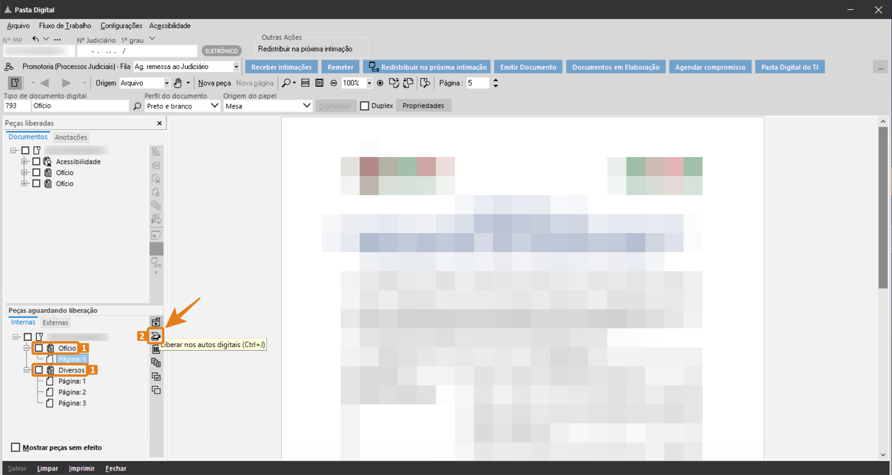Click the tree hierarchy icon atop the released pieces toolbar
Viewport: 892px width, 475px height.
click(156, 152)
